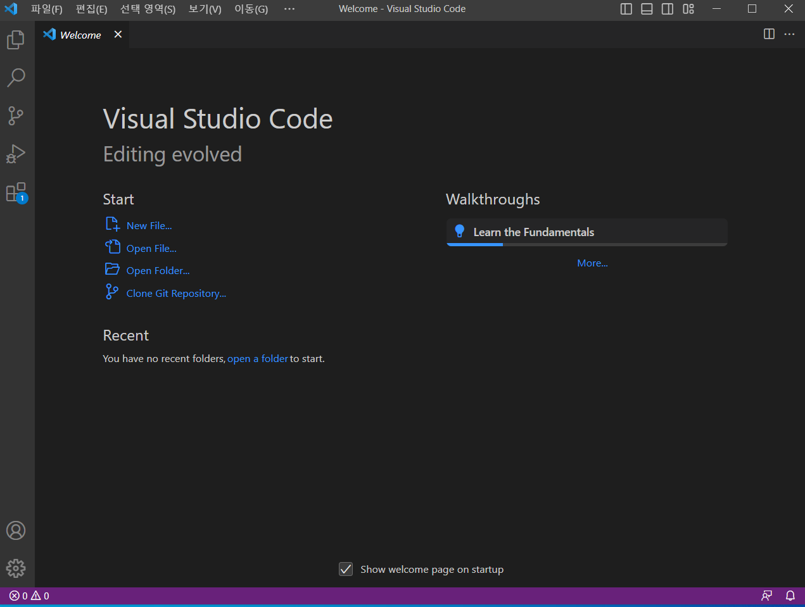Click the New File icon

(112, 224)
